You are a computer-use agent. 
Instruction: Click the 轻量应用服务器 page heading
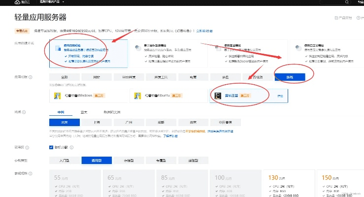click(40, 17)
